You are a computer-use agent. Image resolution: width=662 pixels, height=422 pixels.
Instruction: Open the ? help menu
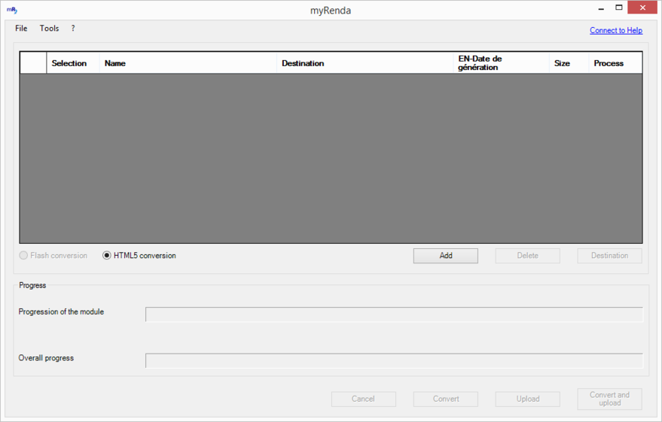(x=73, y=29)
